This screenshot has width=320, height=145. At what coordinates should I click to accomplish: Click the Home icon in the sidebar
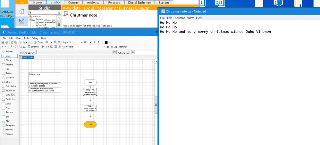click(21, 11)
